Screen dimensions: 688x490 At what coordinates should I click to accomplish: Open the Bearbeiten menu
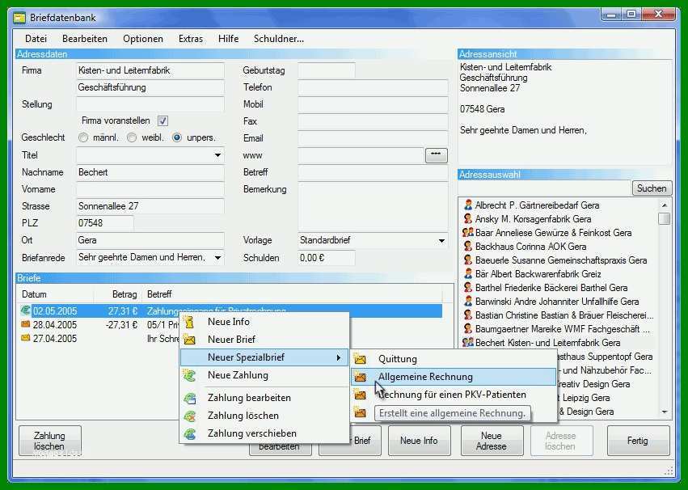click(x=85, y=39)
